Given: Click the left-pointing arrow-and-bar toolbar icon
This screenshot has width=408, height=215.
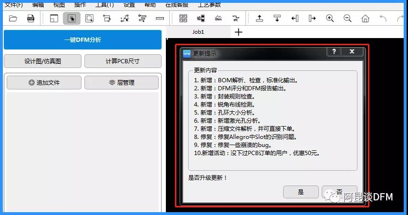Looking at the screenshot, I should [x=295, y=19].
